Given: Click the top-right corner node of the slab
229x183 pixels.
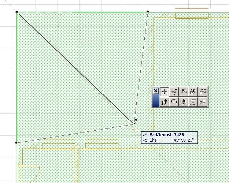Looking at the screenshot, I should tap(148, 12).
